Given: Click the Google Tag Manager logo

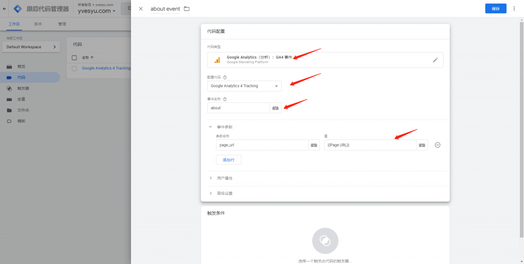Looking at the screenshot, I should (18, 9).
